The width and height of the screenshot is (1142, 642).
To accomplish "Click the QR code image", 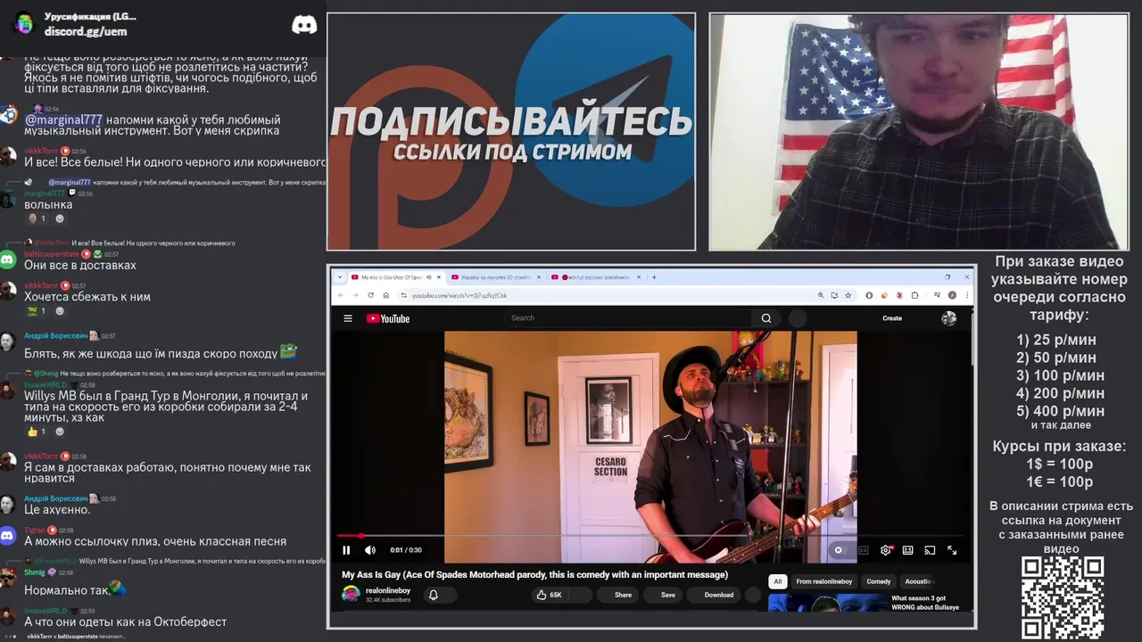I will [1063, 598].
